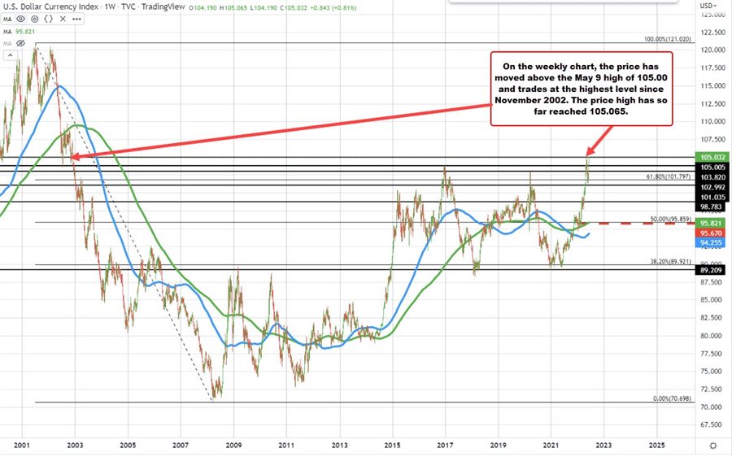Select the 103.820 horizontal line price label
Viewport: 732px width, 457px height.
(712, 177)
